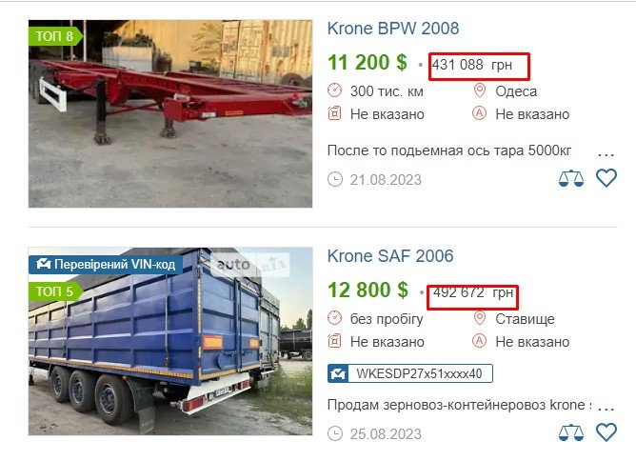Click the ТОП 5 badge
Viewport: 636px width, 461px height.
(x=55, y=291)
